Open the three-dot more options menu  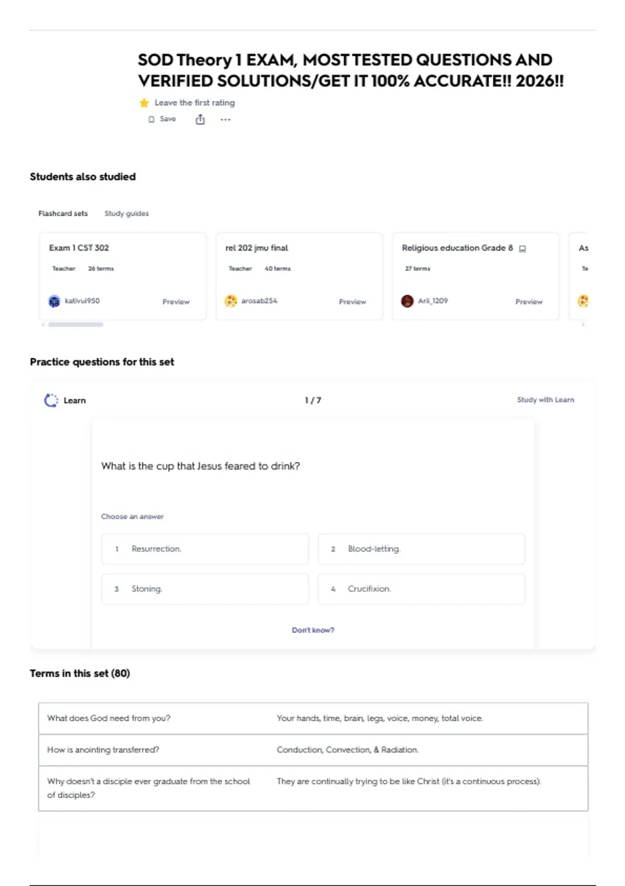click(x=225, y=119)
